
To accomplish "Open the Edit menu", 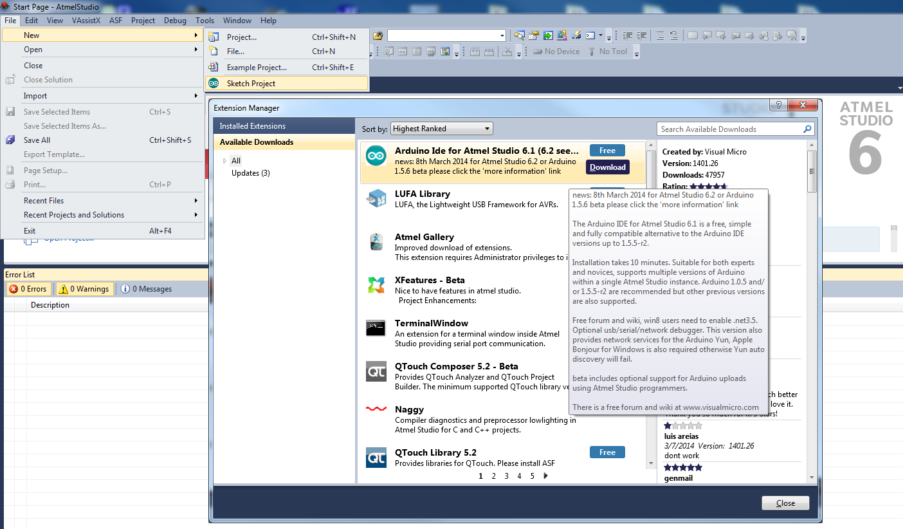I will pyautogui.click(x=32, y=20).
